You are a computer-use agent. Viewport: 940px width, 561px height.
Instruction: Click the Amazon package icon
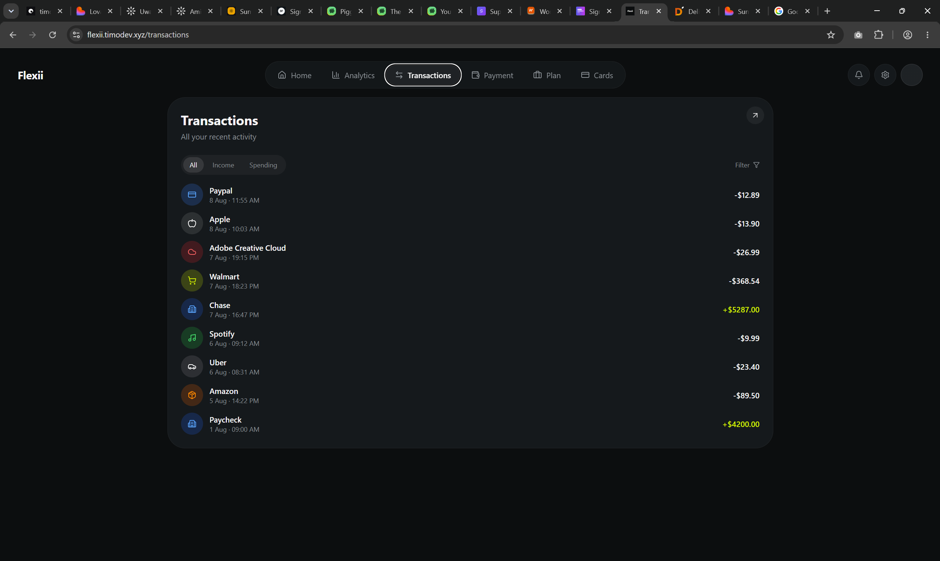[192, 395]
